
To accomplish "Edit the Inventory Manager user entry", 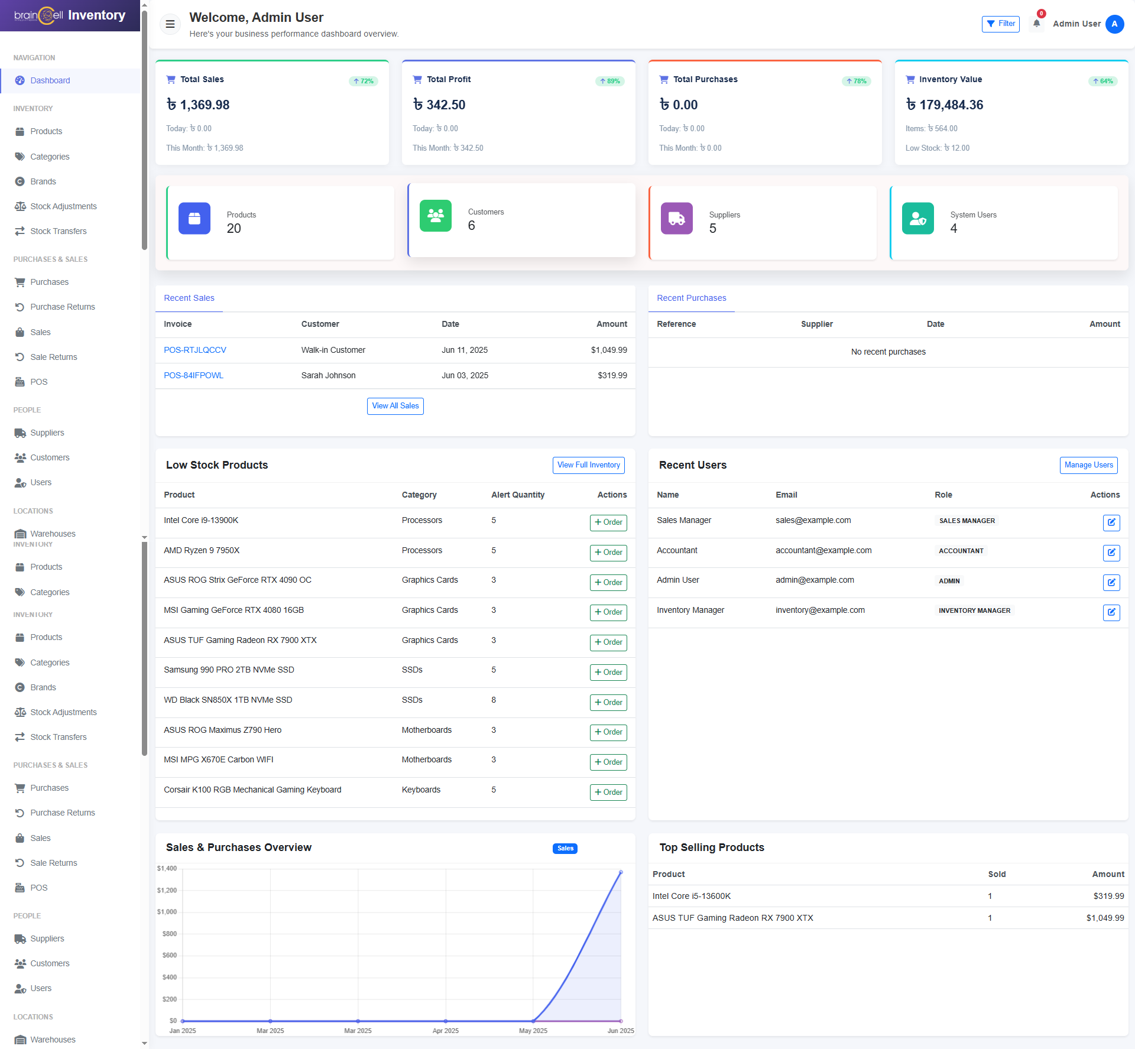I will click(x=1111, y=612).
